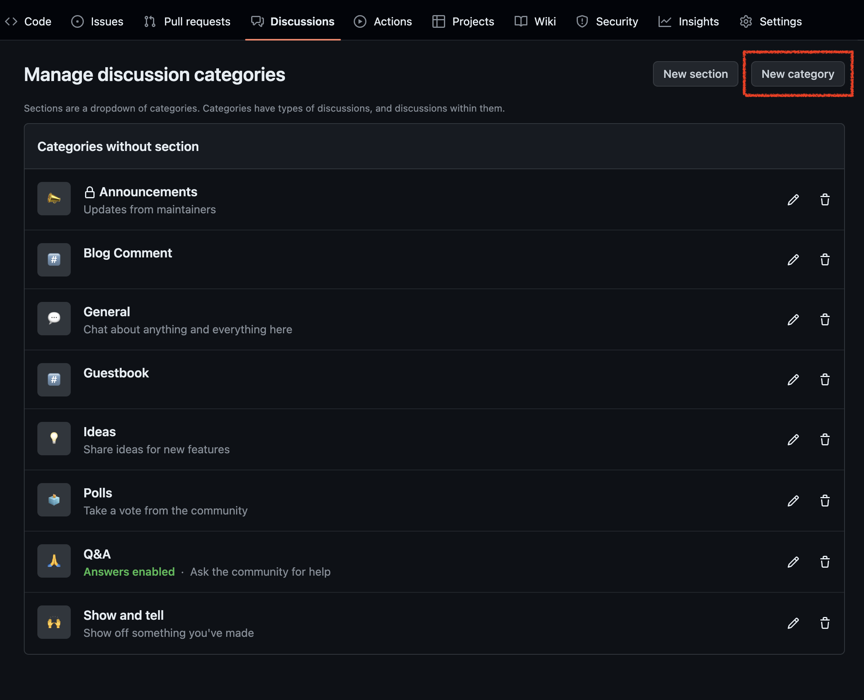The width and height of the screenshot is (864, 700).
Task: Click 'Take a vote from the community' text
Action: point(165,511)
